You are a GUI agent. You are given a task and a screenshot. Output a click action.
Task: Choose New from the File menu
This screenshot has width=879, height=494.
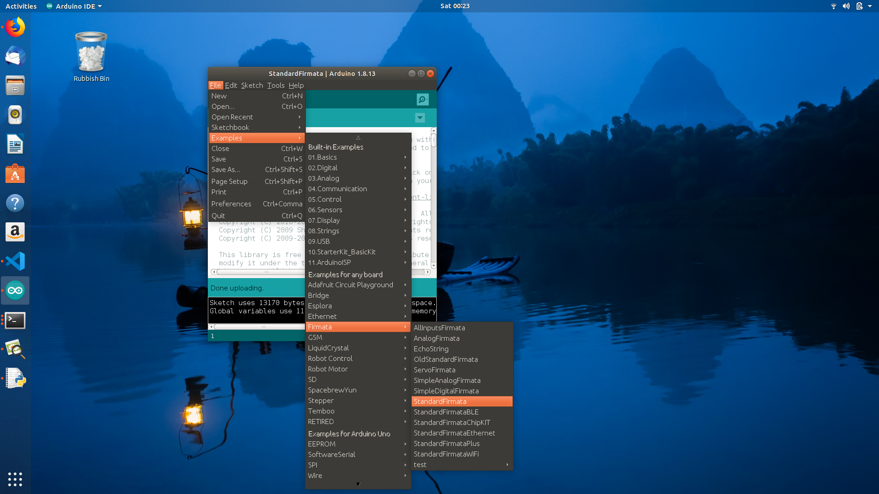257,96
